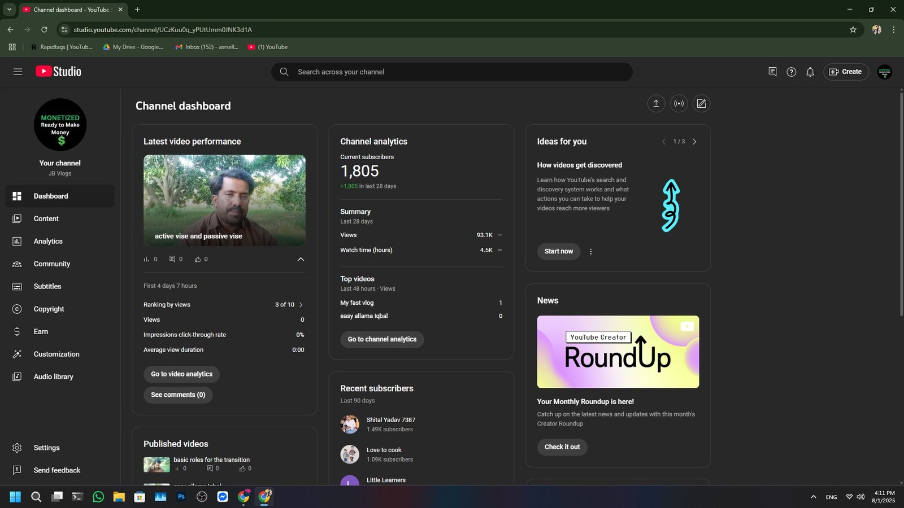Click See comments (0) button
Screen dimensions: 904x508
coord(178,395)
